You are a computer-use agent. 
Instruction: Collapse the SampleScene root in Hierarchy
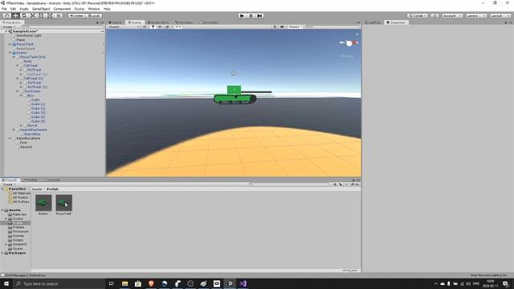6,31
